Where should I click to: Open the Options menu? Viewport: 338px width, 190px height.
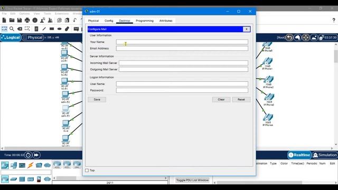(24, 14)
